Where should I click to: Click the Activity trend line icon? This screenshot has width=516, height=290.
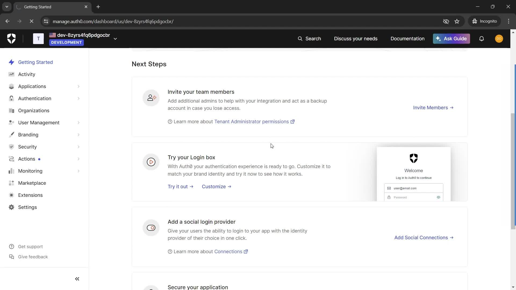click(11, 74)
